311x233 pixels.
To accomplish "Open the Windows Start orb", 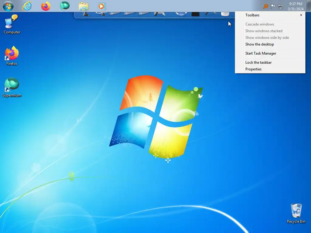I will coord(8,6).
